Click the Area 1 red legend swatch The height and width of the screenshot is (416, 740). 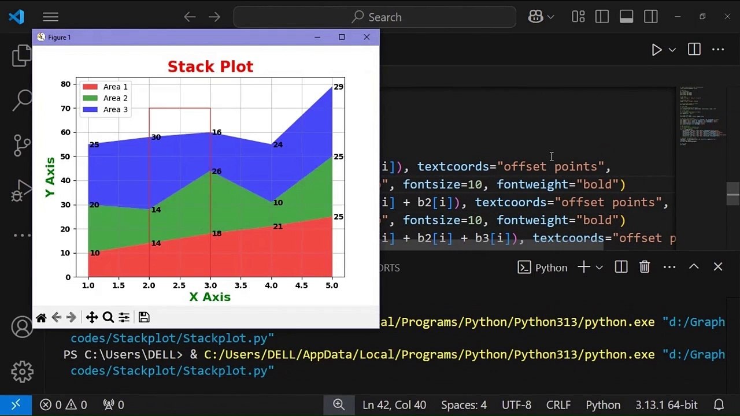coord(90,87)
